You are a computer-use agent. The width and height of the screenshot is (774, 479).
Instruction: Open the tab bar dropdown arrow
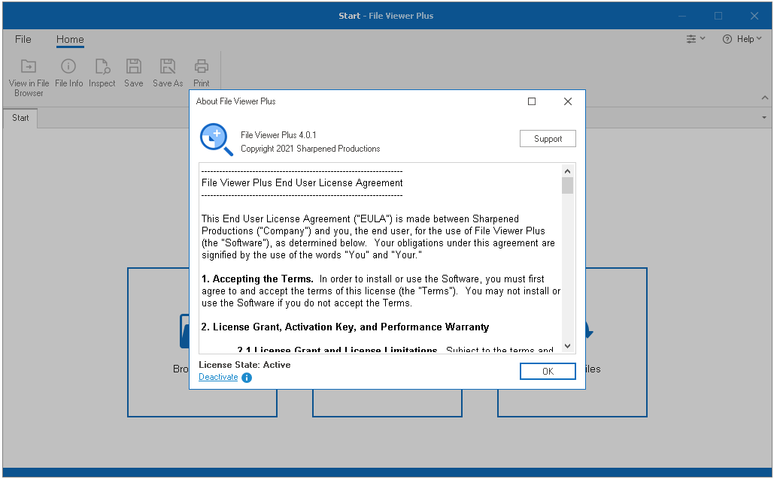point(763,118)
